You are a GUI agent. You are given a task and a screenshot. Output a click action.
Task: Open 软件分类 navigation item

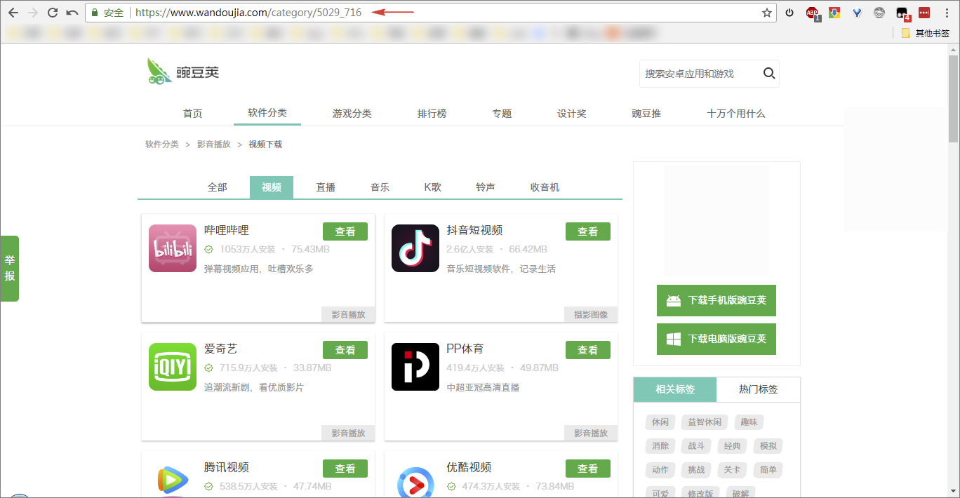click(267, 113)
